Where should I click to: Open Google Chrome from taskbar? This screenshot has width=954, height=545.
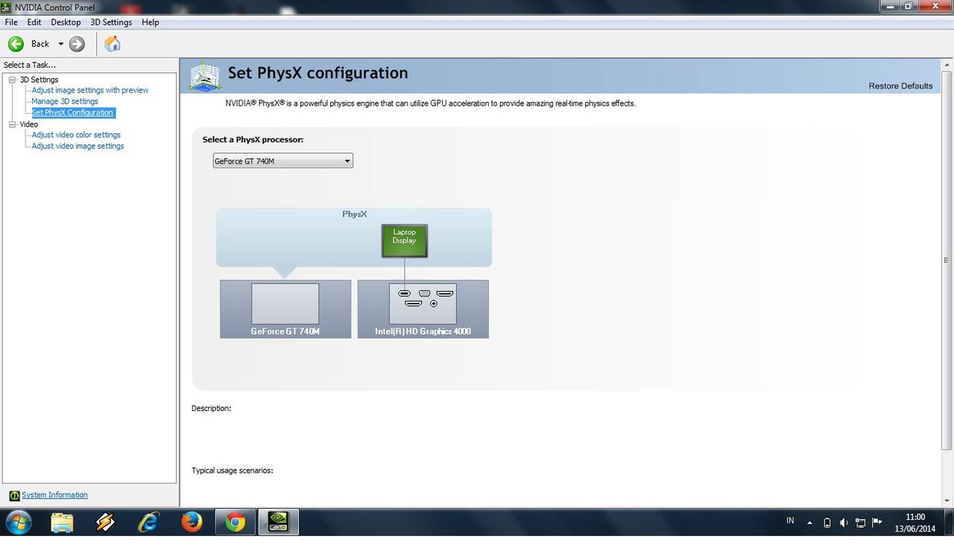(x=235, y=522)
